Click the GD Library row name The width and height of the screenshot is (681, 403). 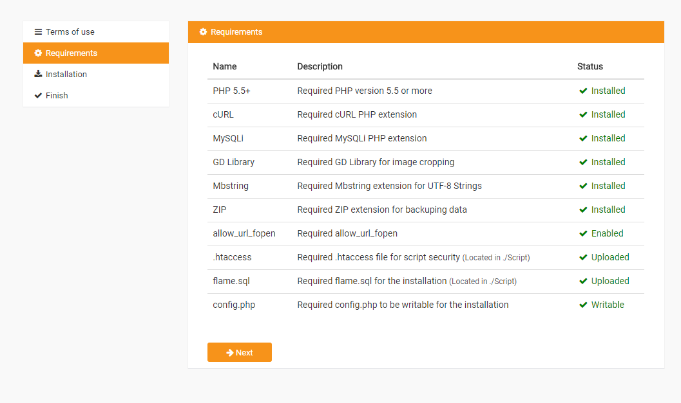click(x=233, y=162)
